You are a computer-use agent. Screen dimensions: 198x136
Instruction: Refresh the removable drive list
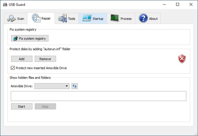pos(74,86)
